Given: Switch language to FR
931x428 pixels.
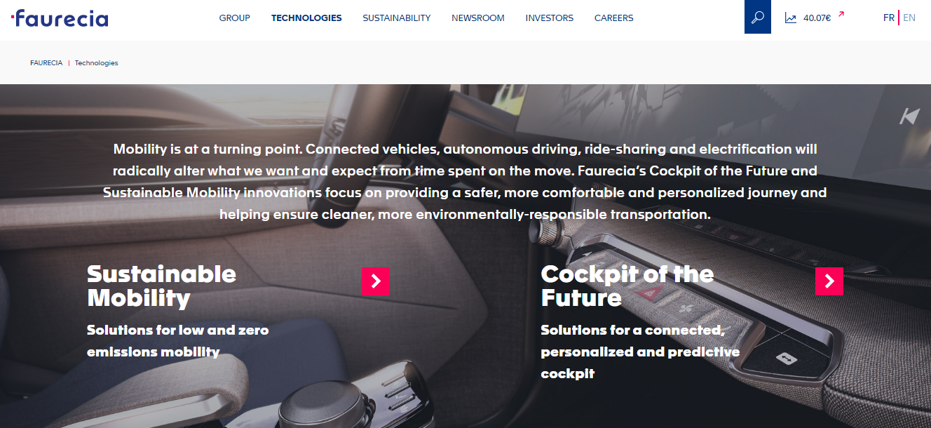Looking at the screenshot, I should 889,18.
